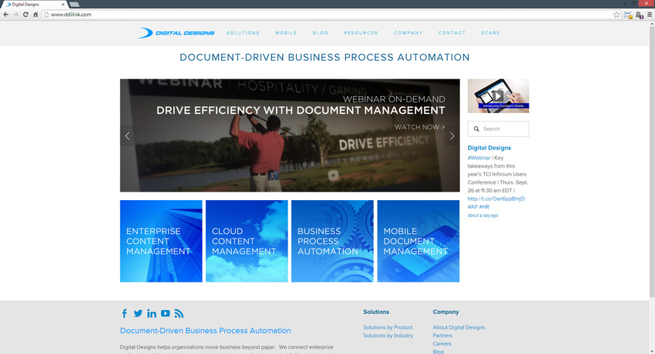
Task: Open the Partners footer link
Action: (442, 336)
